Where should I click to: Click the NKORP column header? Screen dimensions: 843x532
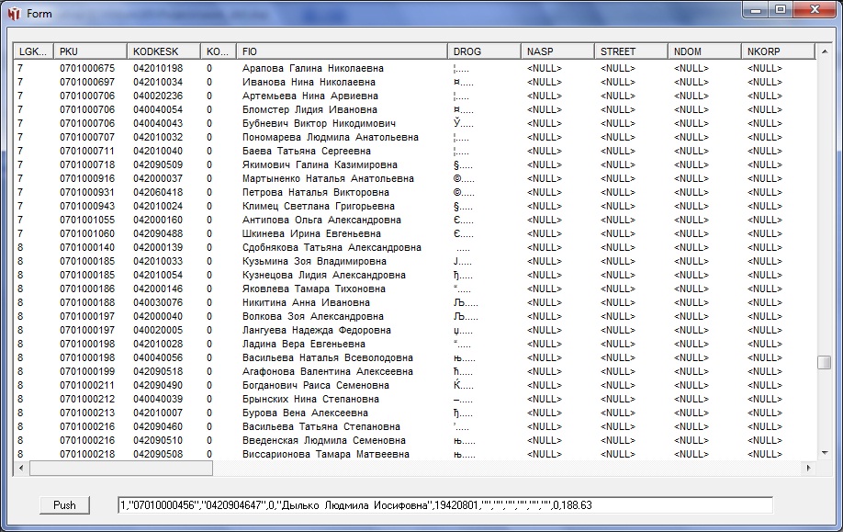(777, 51)
